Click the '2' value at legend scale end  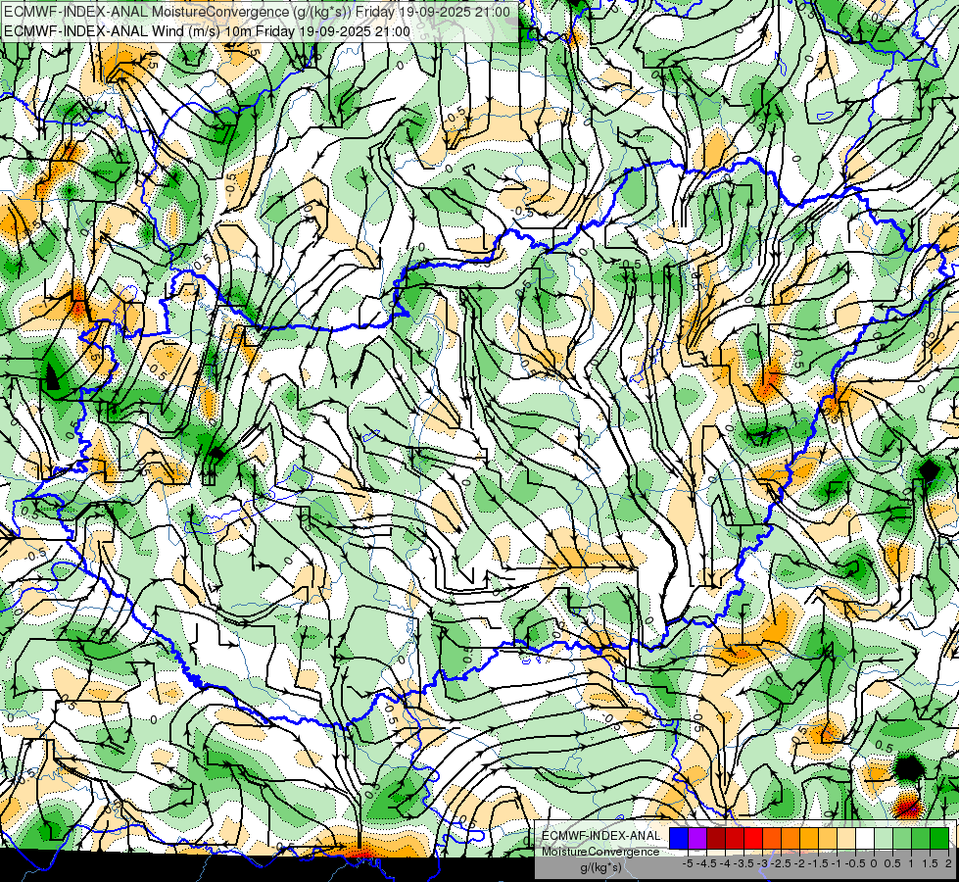(948, 863)
